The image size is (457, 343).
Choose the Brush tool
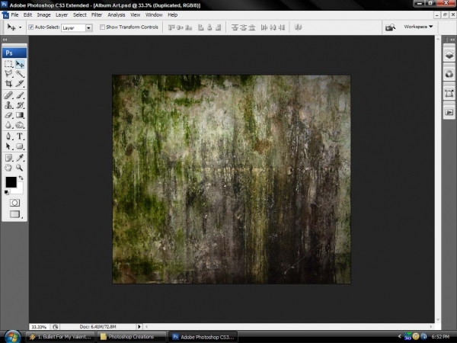pyautogui.click(x=20, y=95)
